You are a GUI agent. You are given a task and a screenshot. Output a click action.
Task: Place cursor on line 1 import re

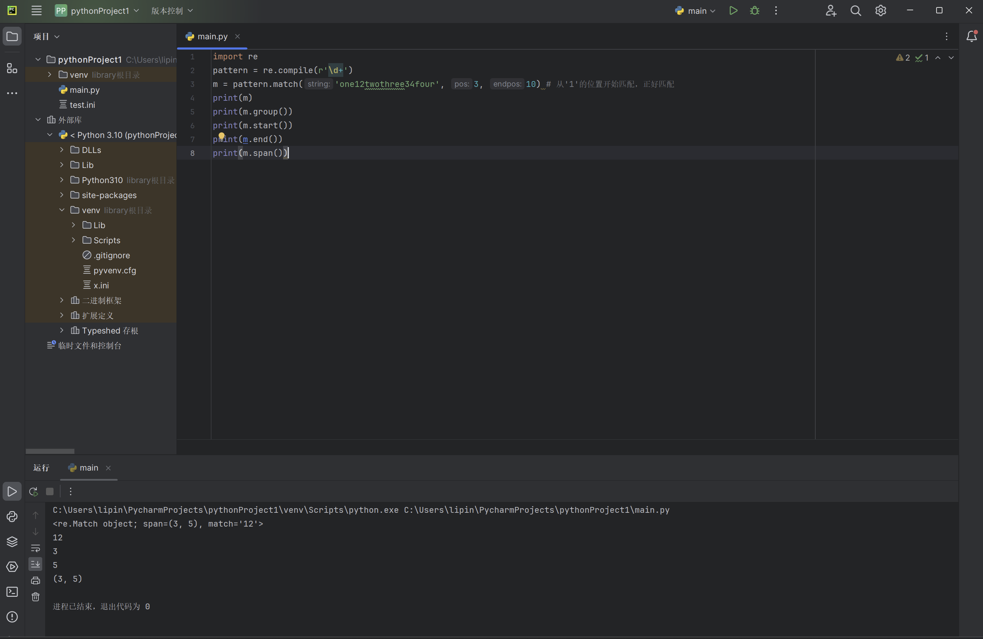coord(235,56)
